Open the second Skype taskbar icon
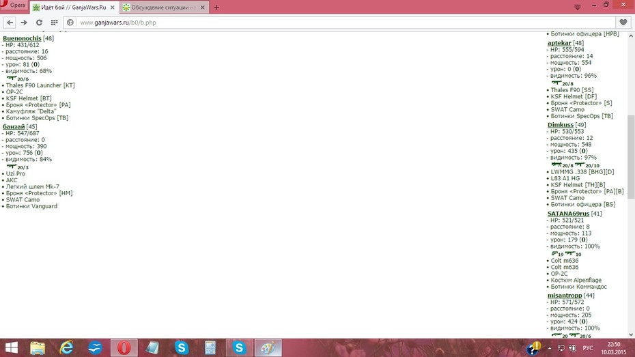The image size is (635, 357). (239, 348)
